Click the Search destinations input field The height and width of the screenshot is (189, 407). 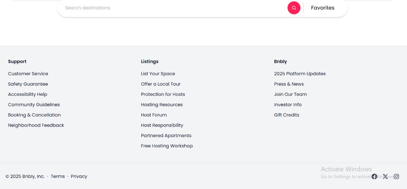click(x=173, y=8)
